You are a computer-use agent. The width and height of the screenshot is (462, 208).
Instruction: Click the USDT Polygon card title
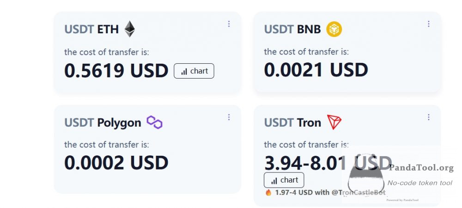[x=103, y=122]
